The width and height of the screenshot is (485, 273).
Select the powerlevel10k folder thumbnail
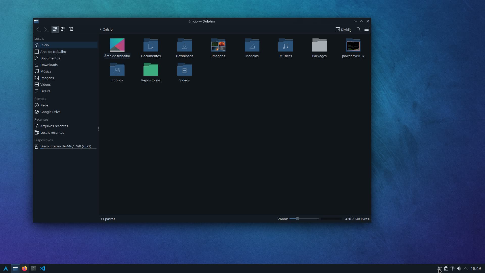coord(353,46)
